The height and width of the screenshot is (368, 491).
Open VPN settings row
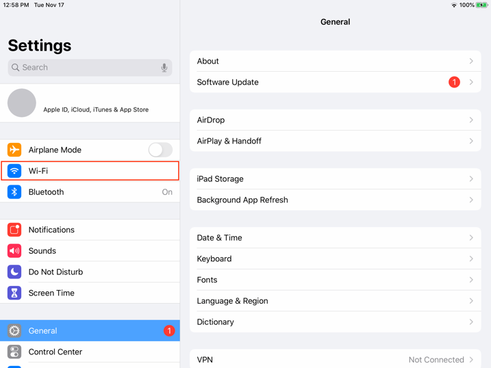(336, 360)
